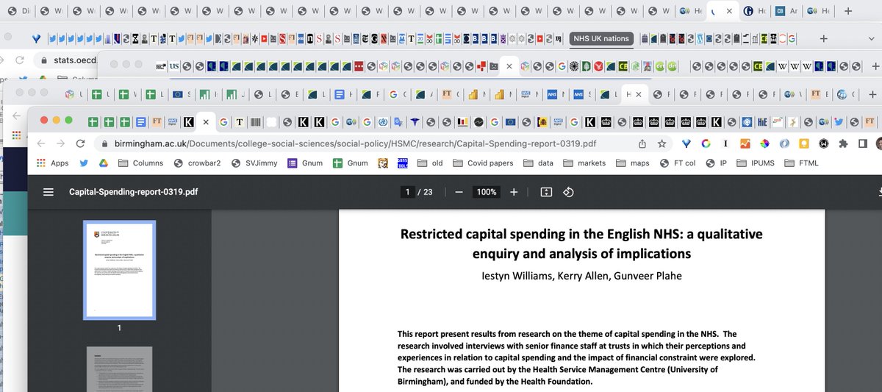Go back in the front browser window

(x=41, y=144)
